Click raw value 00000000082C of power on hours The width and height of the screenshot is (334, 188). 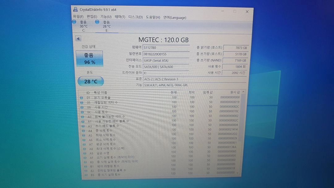click(x=229, y=107)
